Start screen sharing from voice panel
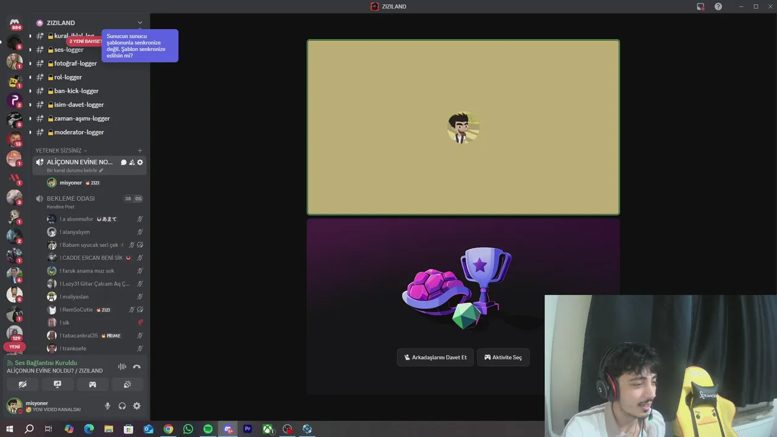This screenshot has height=437, width=777. click(58, 384)
